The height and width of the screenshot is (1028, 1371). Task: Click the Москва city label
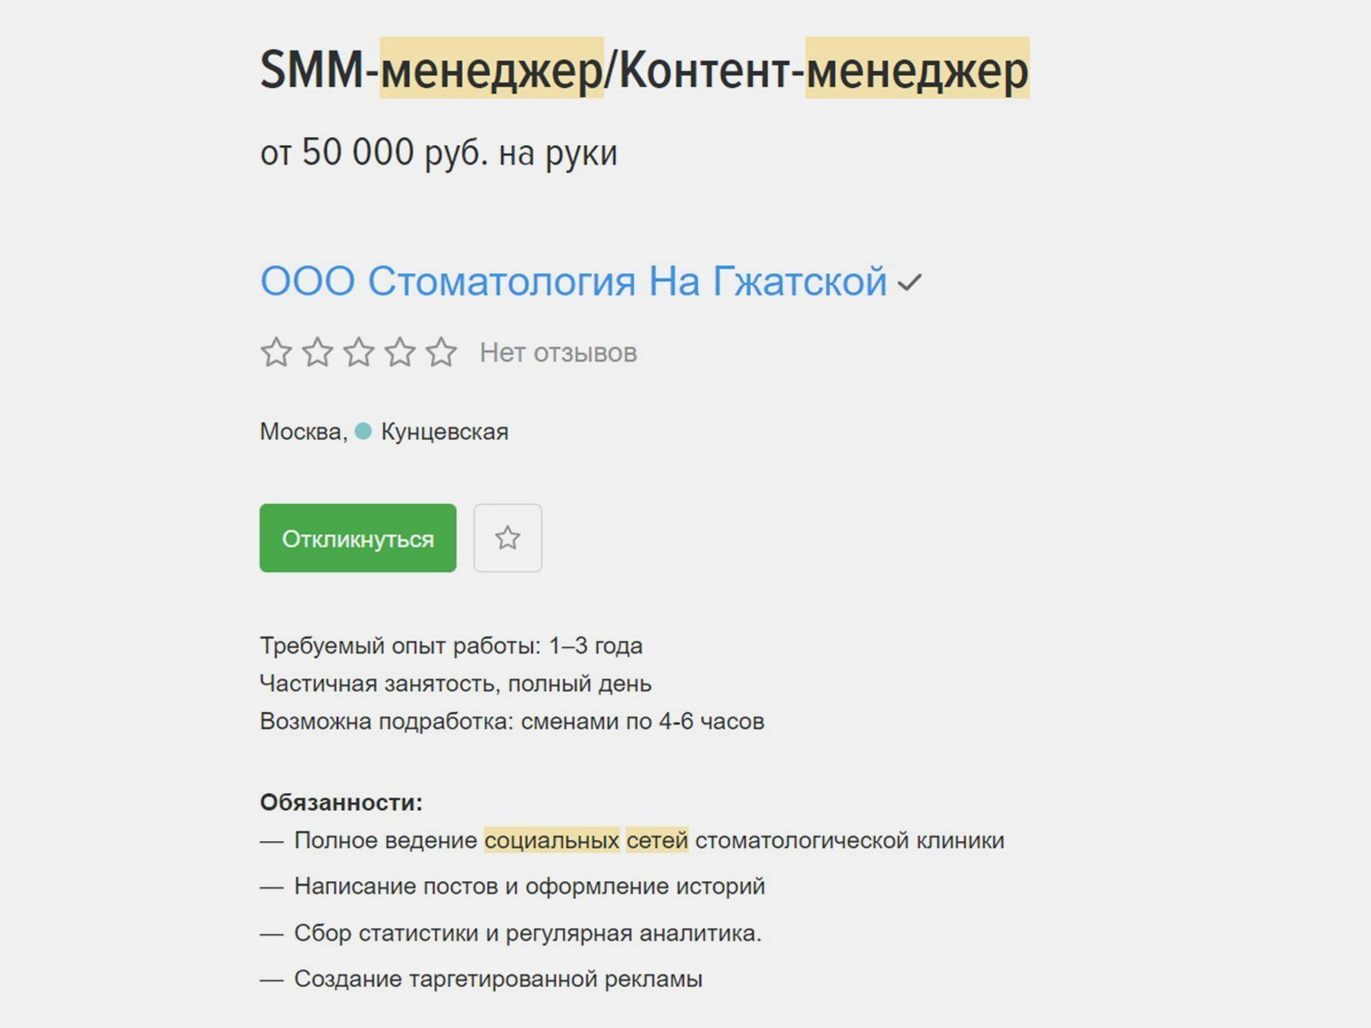[x=302, y=432]
